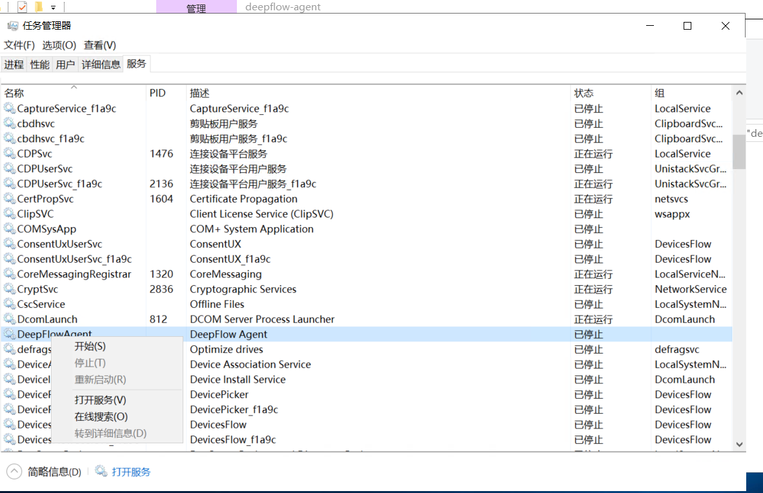Open the quick access toolbar dropdown arrow

coord(53,8)
